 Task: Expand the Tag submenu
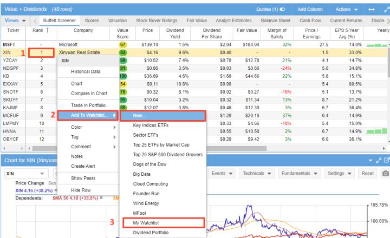88,137
